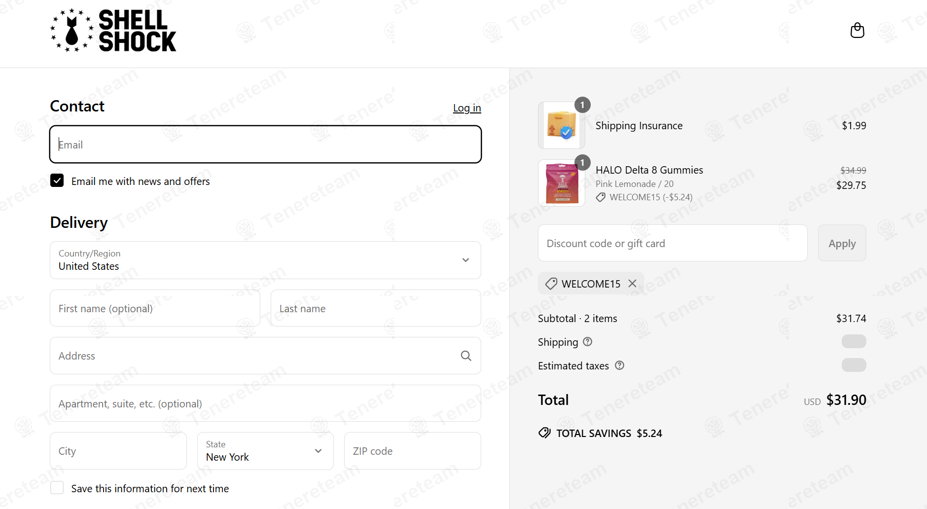Open the Country/Region dropdown

point(265,260)
